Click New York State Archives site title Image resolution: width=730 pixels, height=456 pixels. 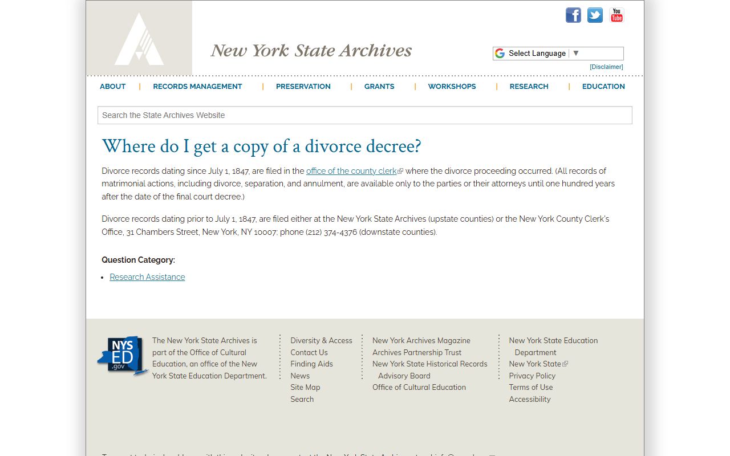coord(311,50)
